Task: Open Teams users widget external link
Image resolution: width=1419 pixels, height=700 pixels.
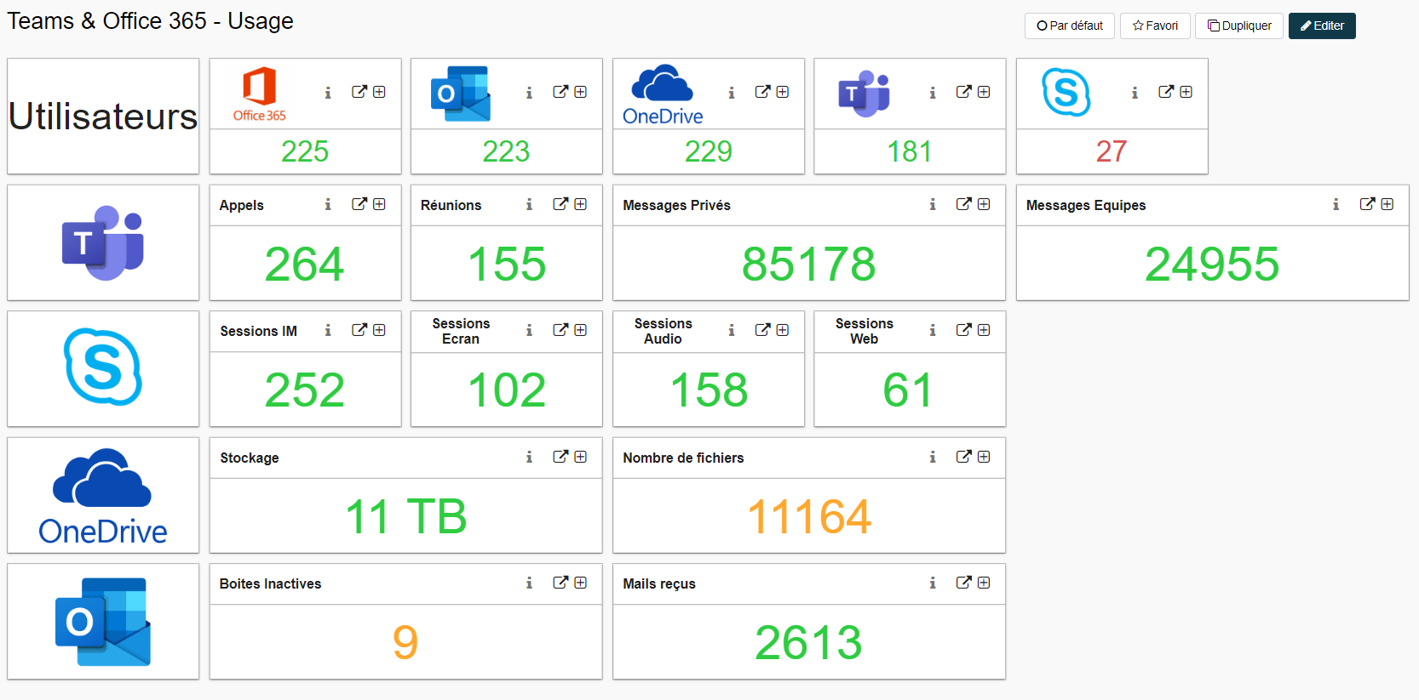Action: coord(964,92)
